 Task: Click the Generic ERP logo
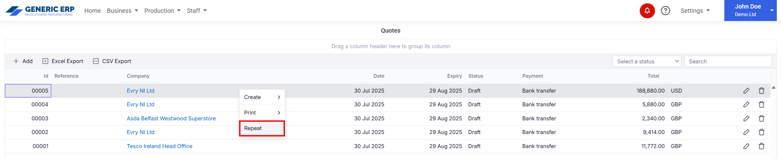pyautogui.click(x=40, y=11)
